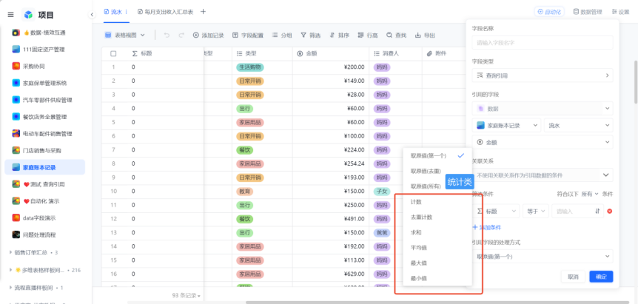Open the more options dots on 流水 tab

click(126, 12)
